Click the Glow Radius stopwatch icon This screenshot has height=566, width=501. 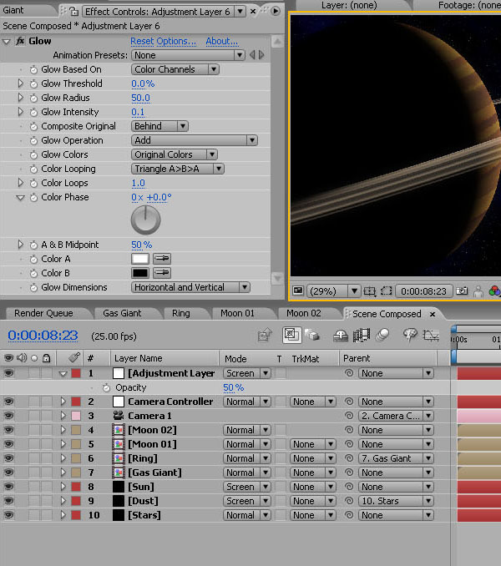tap(33, 98)
